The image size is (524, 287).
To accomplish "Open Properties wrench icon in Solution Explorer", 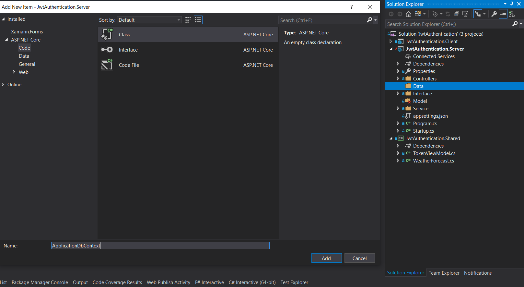I will tap(494, 14).
